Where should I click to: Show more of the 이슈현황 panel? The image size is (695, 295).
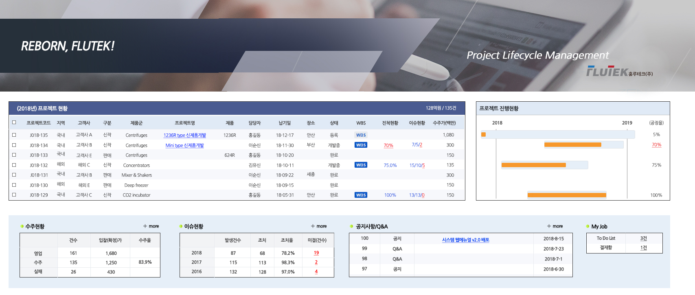[x=319, y=226]
